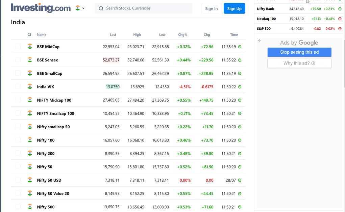
Task: Select the India VIX row checkbox
Action: point(18,86)
